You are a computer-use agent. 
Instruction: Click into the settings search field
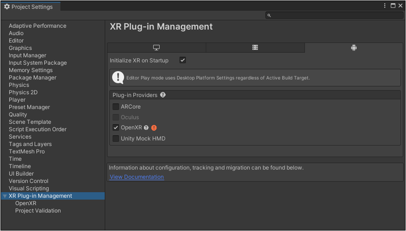coord(334,16)
